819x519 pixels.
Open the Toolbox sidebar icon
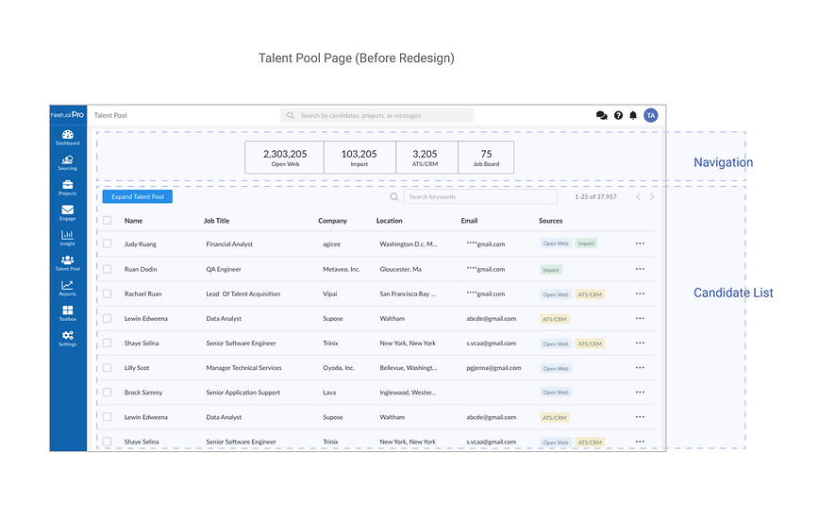pos(67,312)
